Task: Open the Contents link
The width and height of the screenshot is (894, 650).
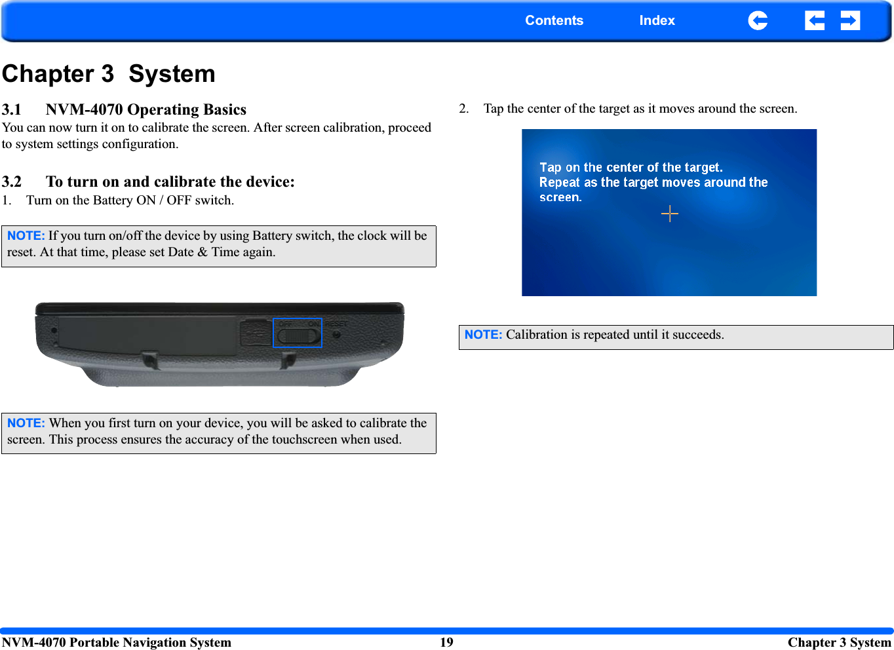Action: [x=554, y=20]
